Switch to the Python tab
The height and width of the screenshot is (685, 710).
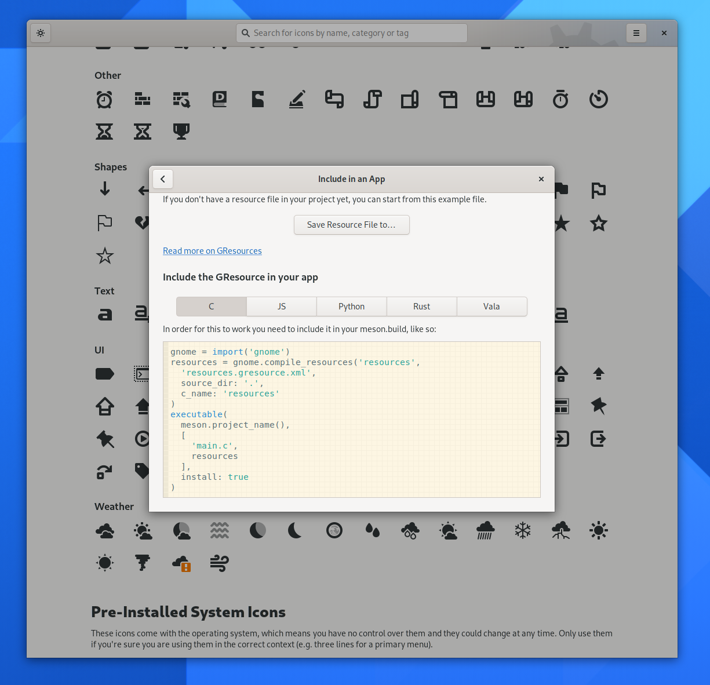pyautogui.click(x=351, y=306)
